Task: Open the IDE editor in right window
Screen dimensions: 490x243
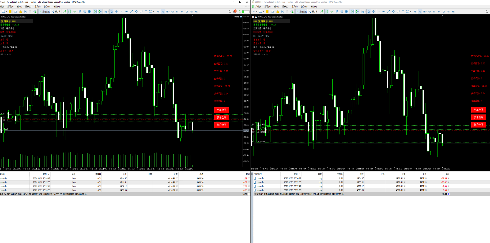Action: (x=273, y=11)
